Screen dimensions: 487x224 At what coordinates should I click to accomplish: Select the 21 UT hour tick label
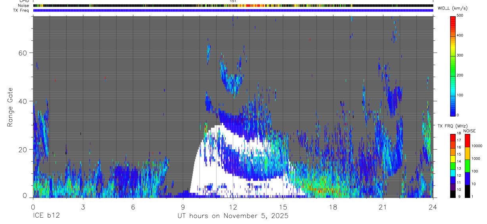point(383,207)
